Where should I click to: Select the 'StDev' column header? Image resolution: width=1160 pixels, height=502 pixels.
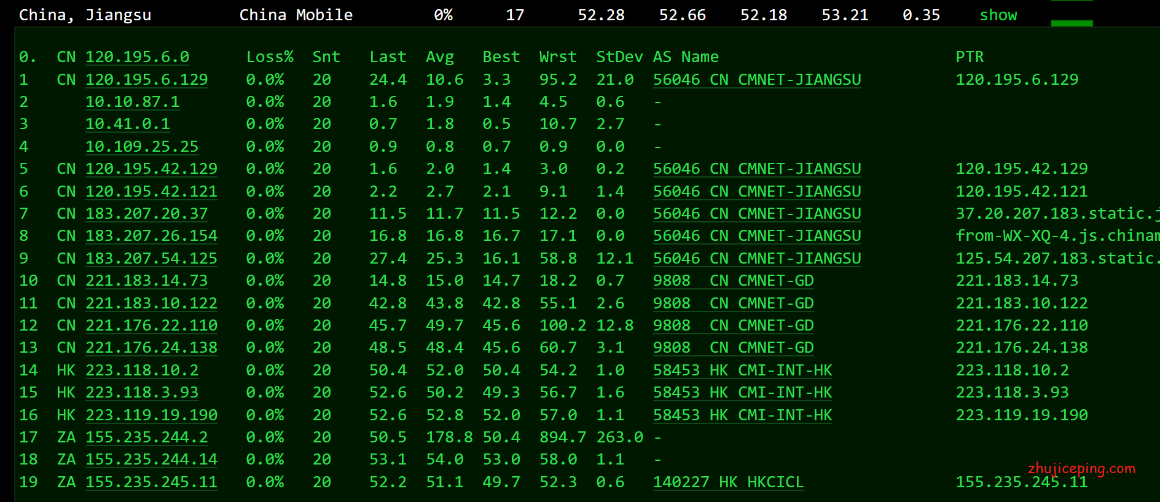619,57
